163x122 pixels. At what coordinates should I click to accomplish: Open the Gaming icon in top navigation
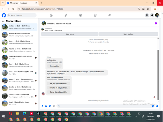tap(110, 15)
